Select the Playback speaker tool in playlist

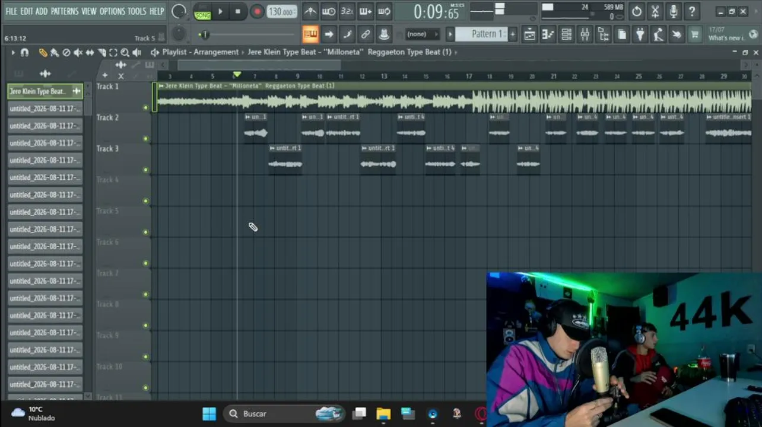point(136,53)
